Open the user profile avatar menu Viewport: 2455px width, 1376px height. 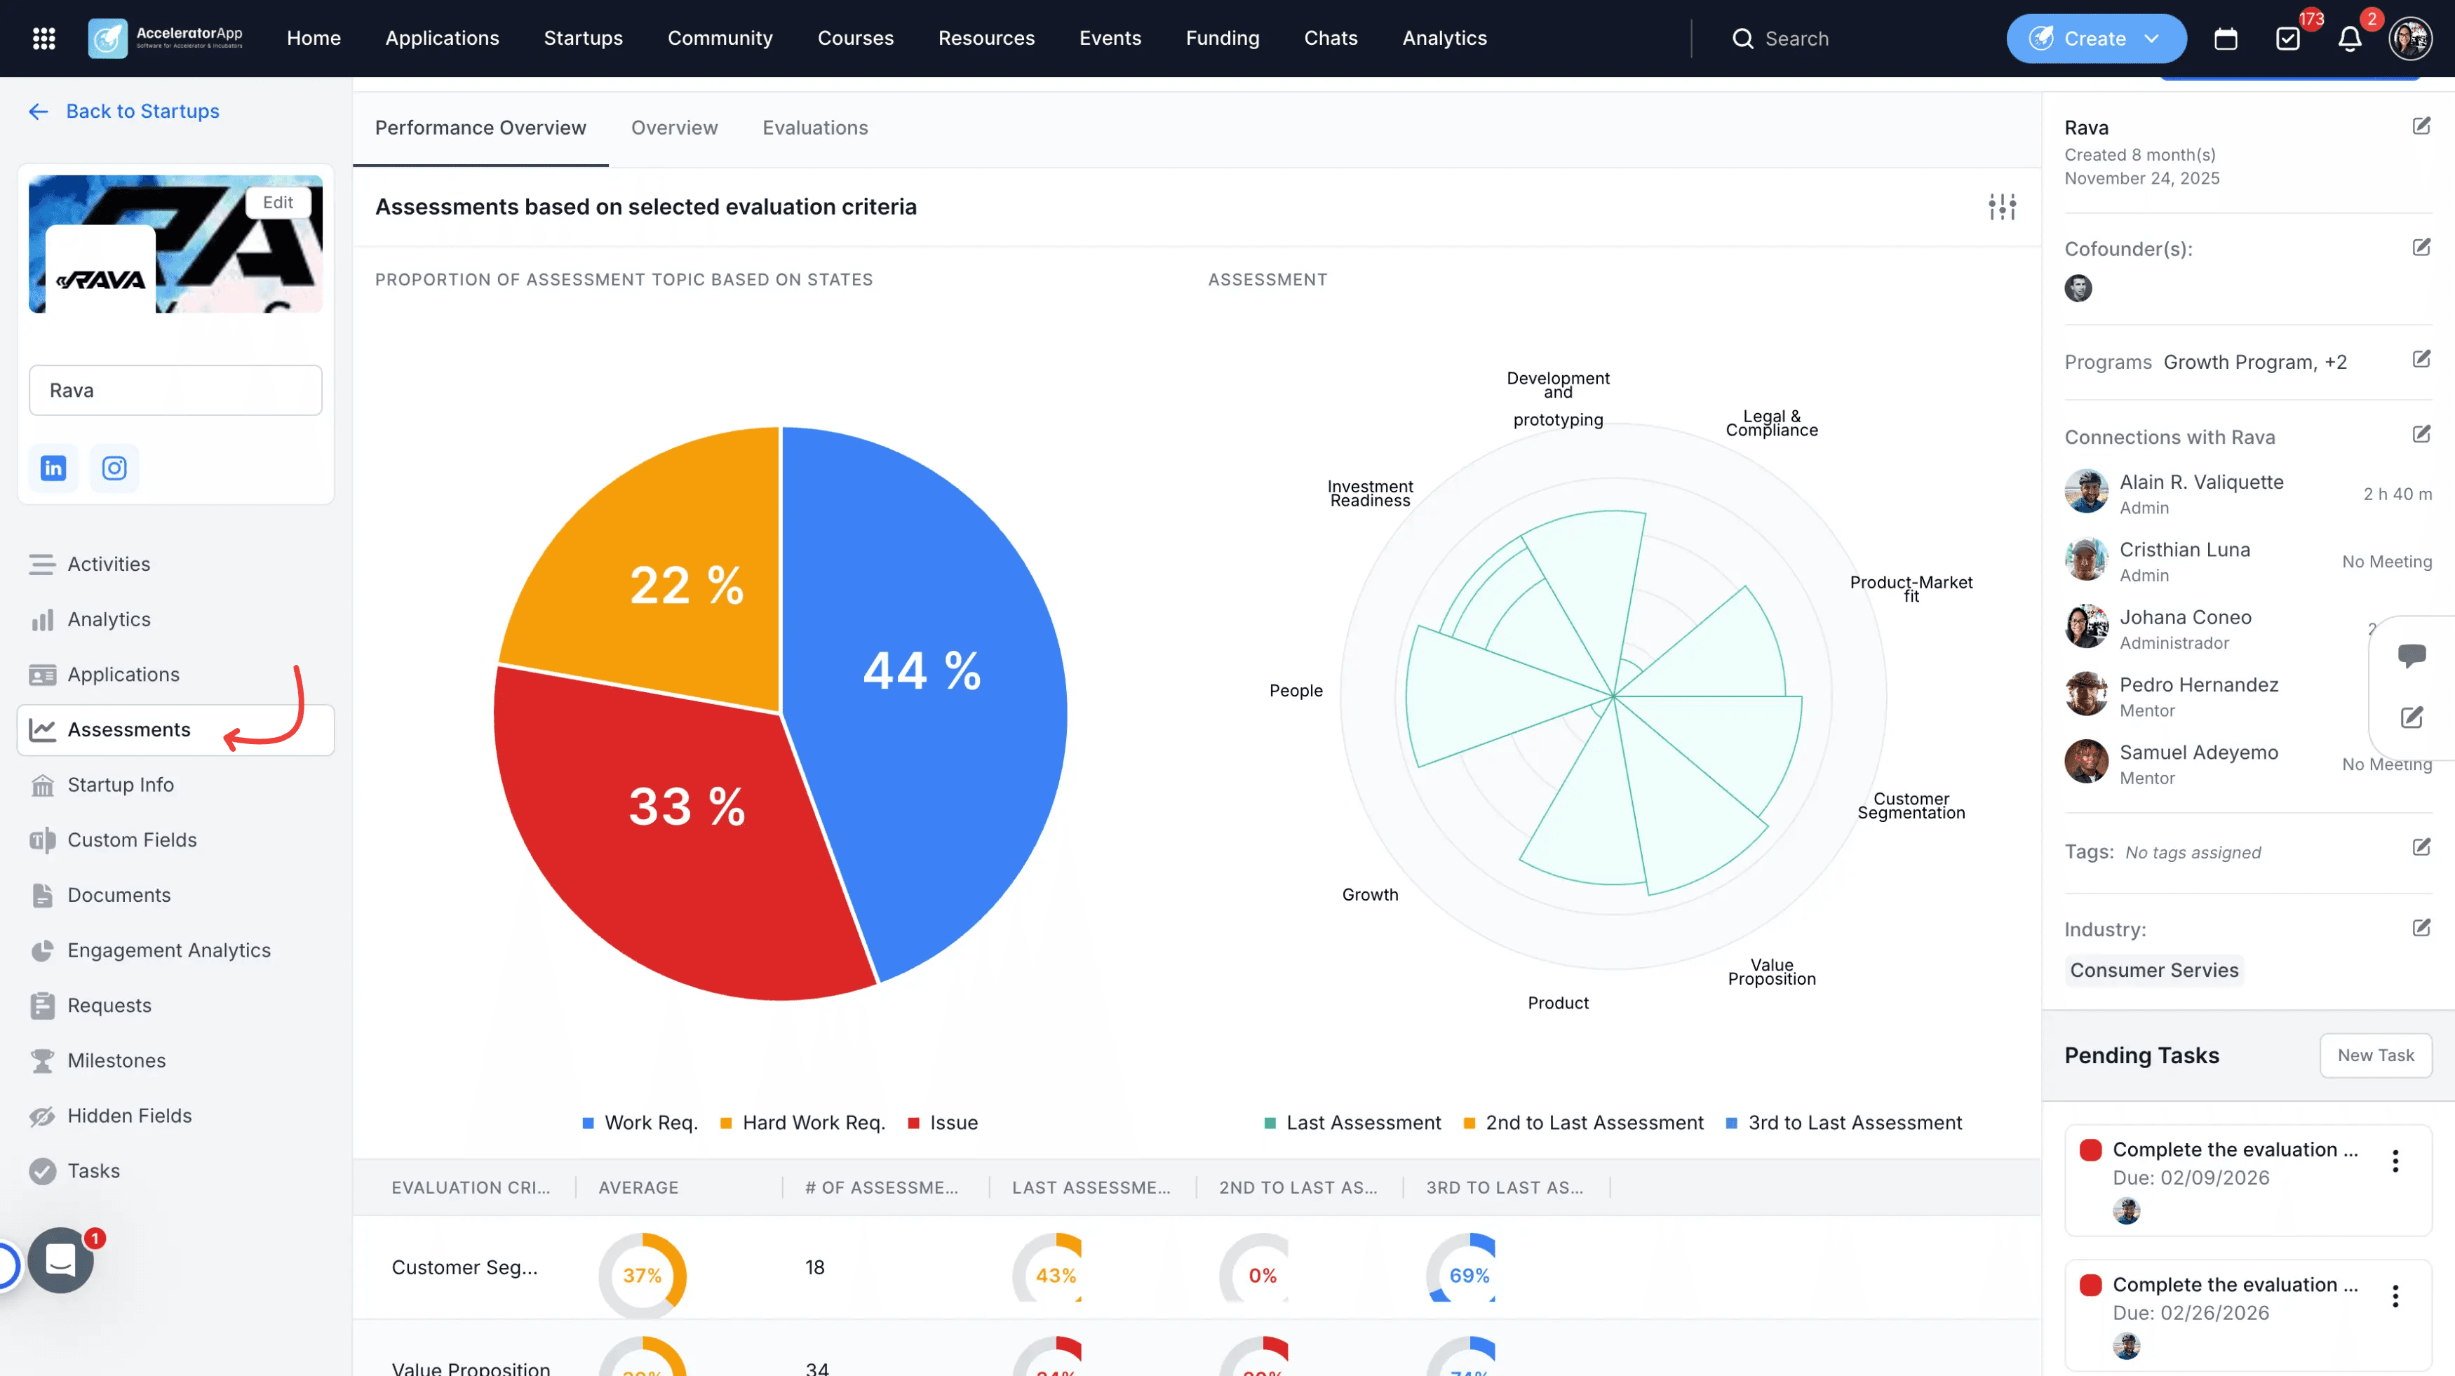point(2410,38)
